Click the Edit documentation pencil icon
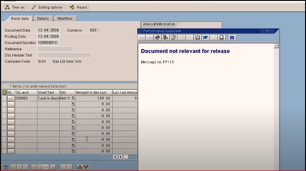 (173, 37)
